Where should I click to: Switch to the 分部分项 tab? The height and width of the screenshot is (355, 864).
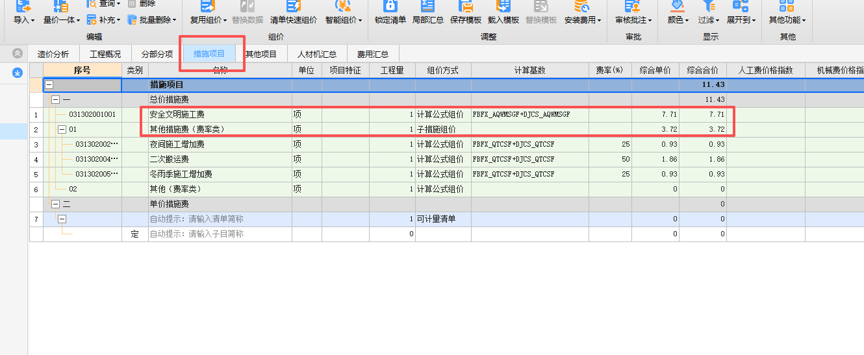157,54
